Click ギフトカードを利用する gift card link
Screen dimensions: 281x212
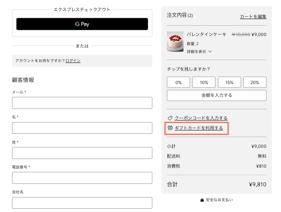pyautogui.click(x=199, y=128)
